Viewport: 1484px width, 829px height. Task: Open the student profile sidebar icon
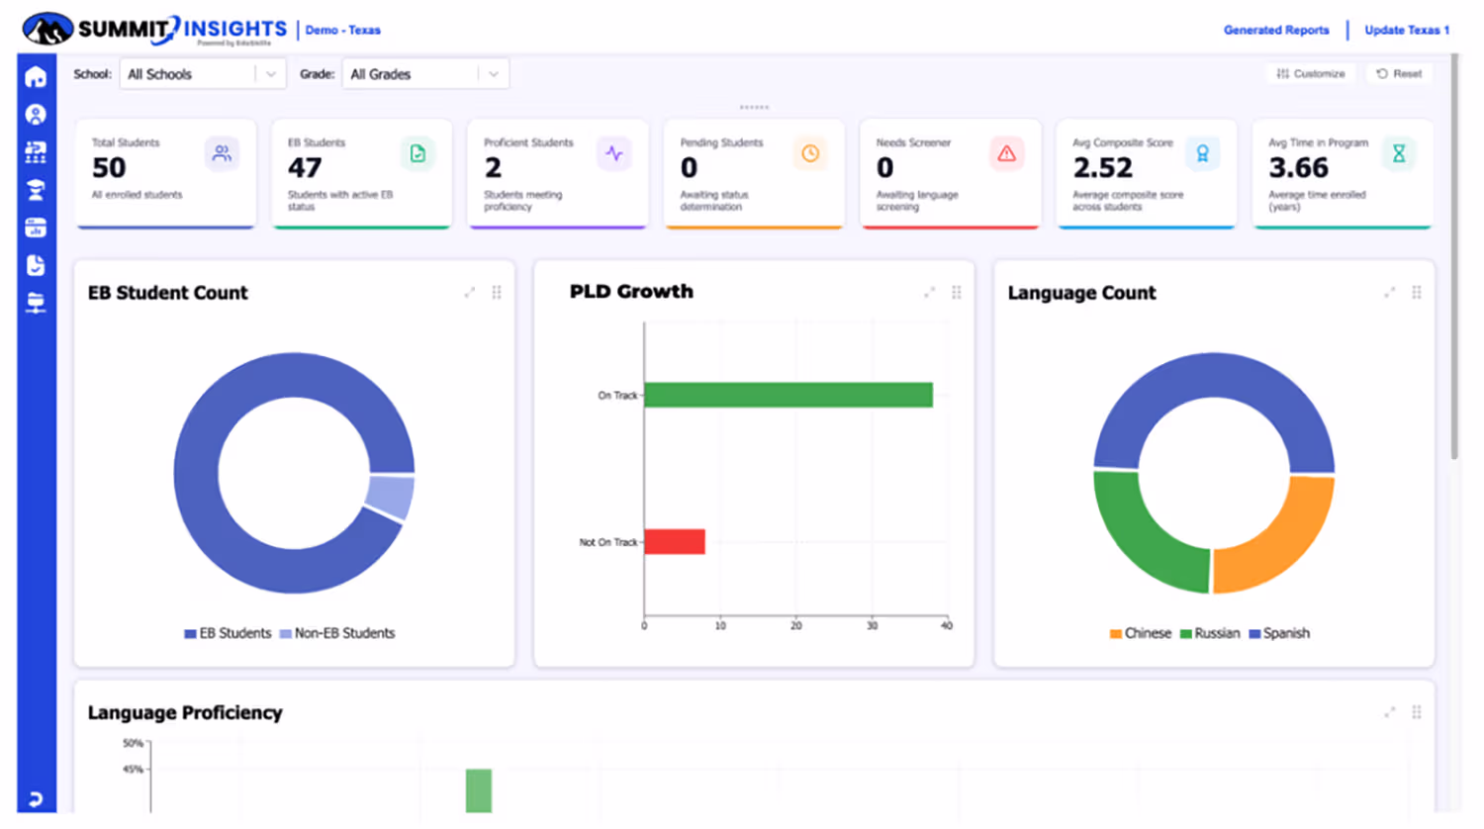click(36, 115)
